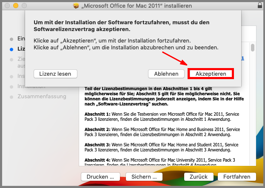Click the Ablehnen button
The width and height of the screenshot is (265, 188).
click(166, 74)
